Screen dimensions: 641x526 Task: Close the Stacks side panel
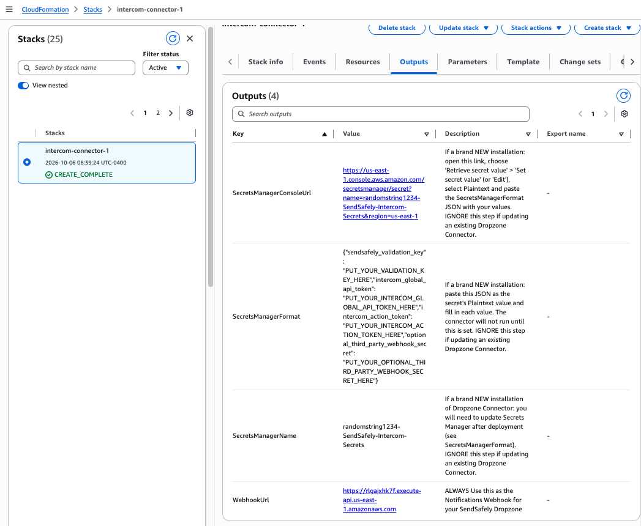point(190,39)
